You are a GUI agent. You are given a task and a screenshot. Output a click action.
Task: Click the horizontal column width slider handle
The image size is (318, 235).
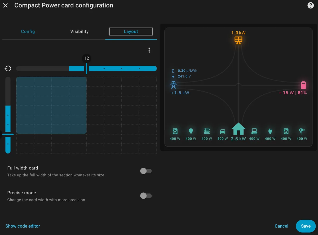pyautogui.click(x=86, y=69)
